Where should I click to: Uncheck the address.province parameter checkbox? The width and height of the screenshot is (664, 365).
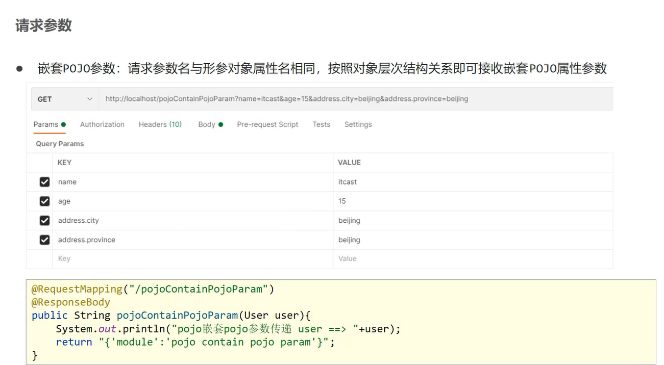(x=44, y=240)
